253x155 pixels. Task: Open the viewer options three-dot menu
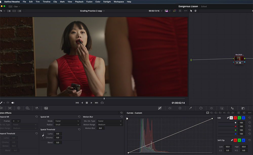coord(185,11)
